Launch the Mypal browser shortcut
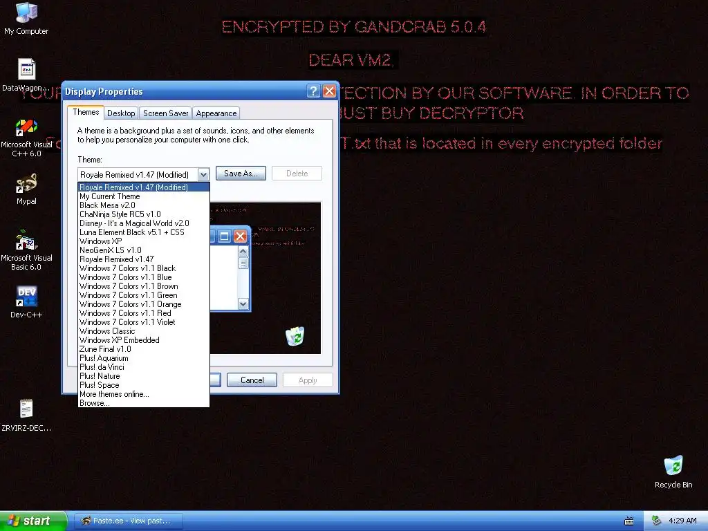The height and width of the screenshot is (531, 708). (26, 189)
